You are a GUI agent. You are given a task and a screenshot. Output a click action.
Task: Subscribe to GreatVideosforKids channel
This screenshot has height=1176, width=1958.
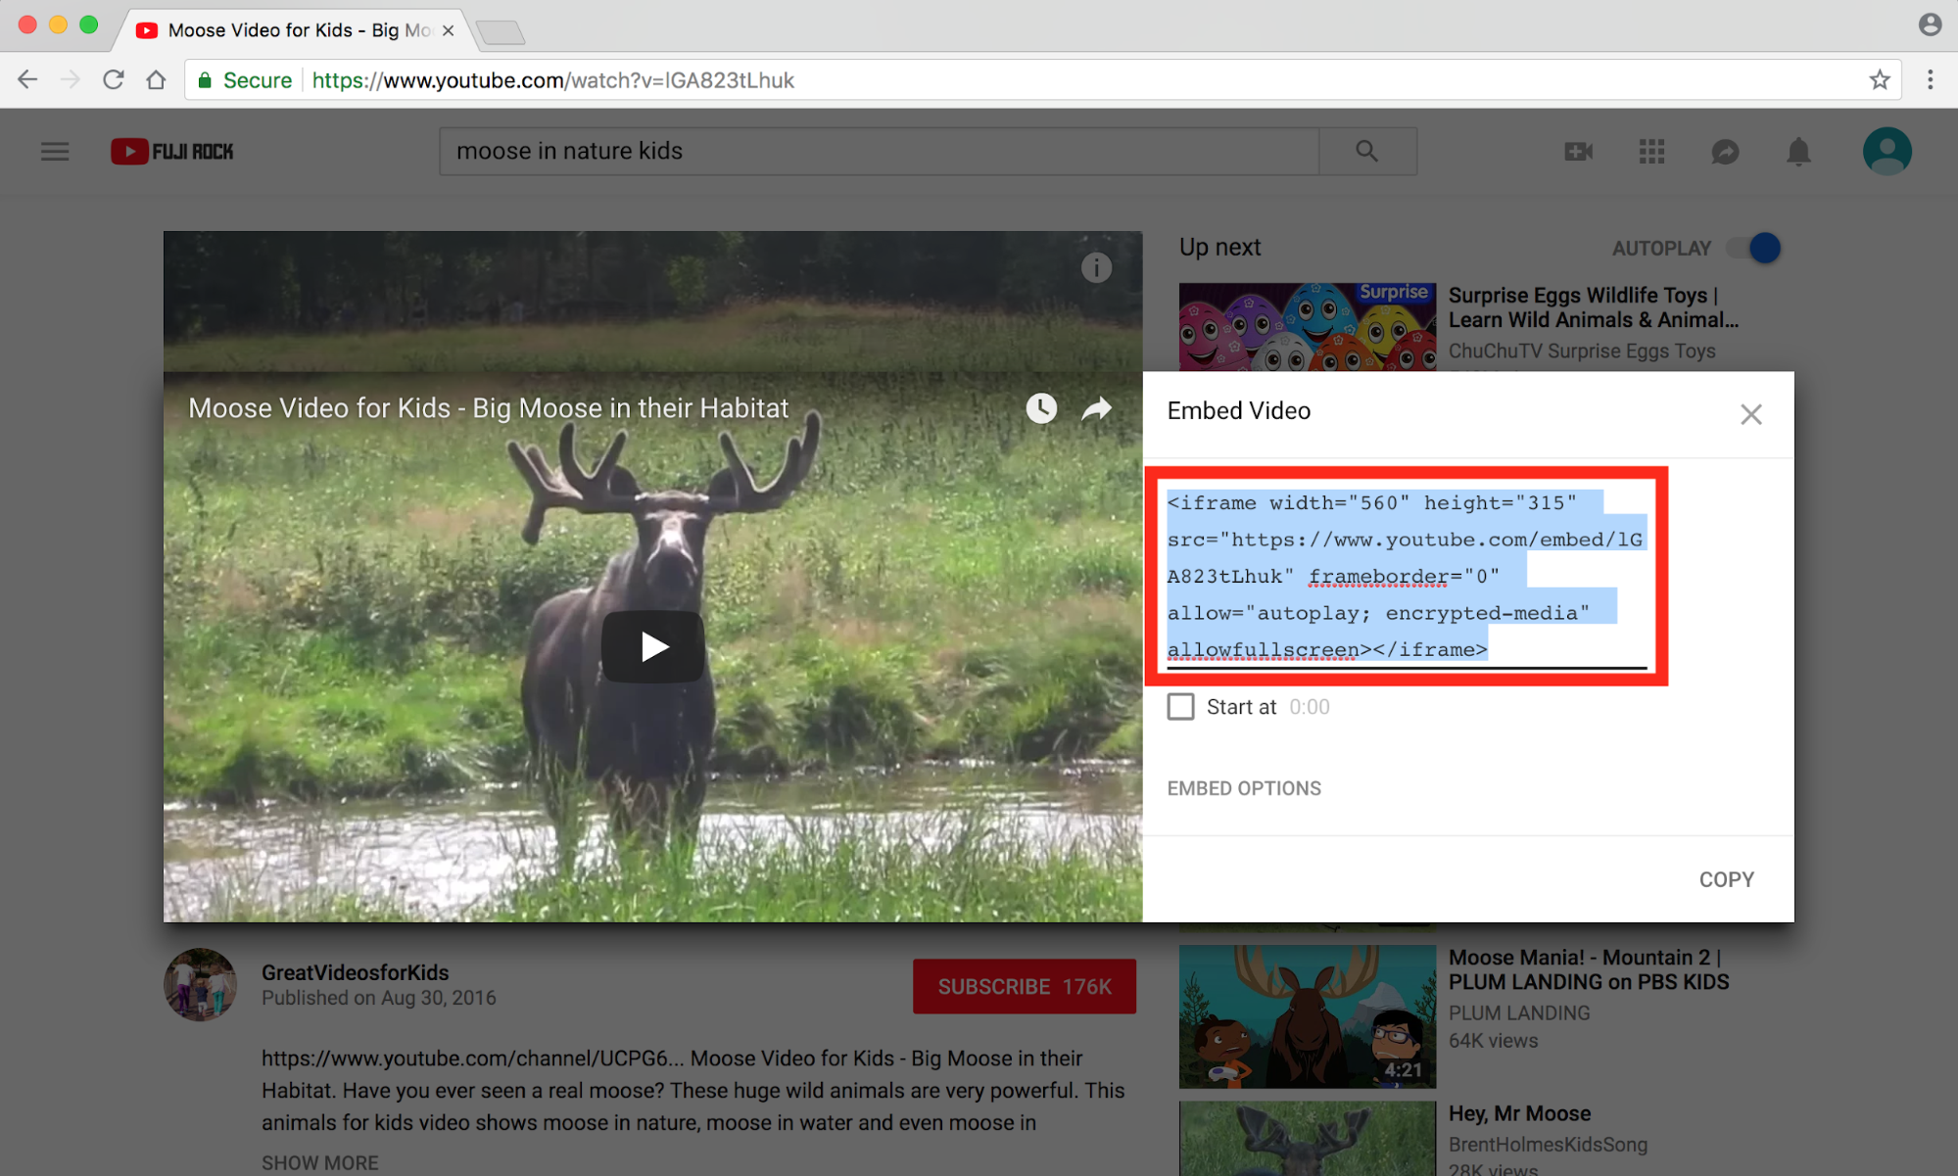(1024, 986)
